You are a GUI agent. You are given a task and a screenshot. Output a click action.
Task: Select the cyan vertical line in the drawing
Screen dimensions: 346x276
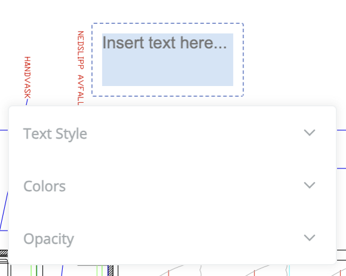(x=289, y=270)
